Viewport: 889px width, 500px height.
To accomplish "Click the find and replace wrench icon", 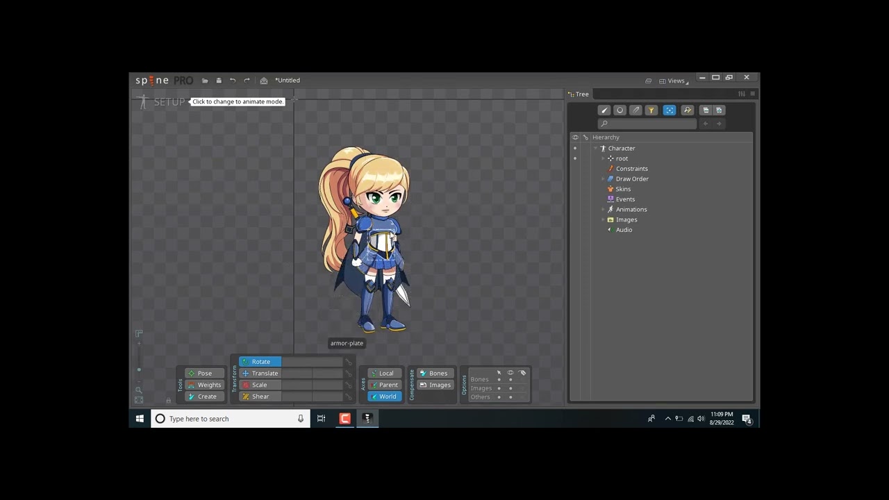I will pos(688,110).
